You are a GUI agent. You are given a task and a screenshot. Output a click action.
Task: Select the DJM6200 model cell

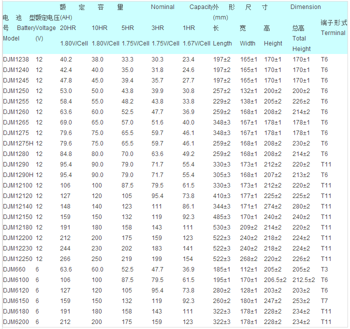click(x=16, y=321)
